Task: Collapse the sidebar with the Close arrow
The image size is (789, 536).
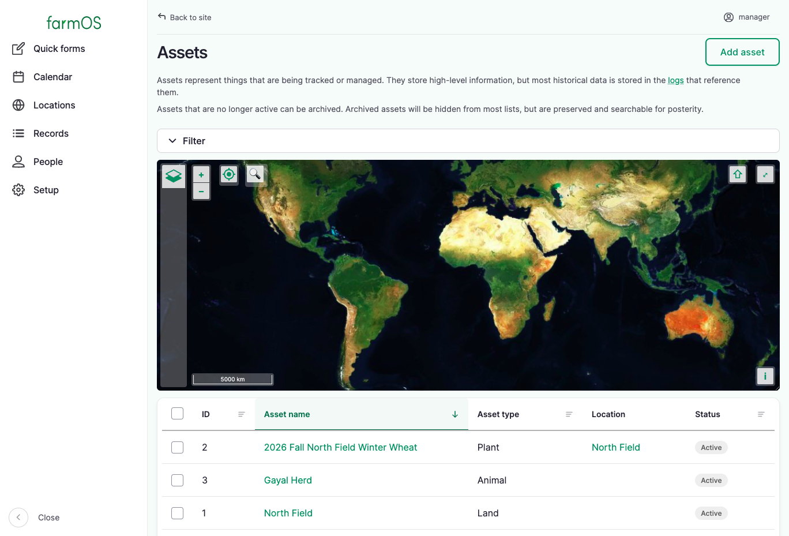Action: click(x=18, y=518)
